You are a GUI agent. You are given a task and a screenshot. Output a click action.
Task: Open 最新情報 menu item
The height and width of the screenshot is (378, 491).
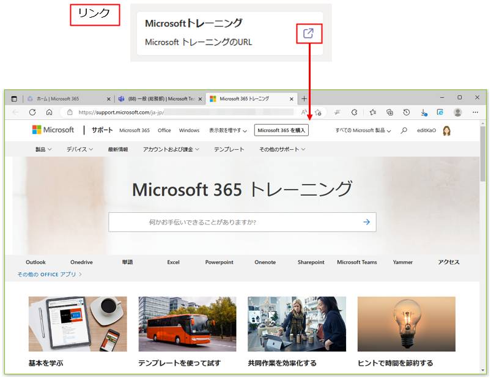pos(118,149)
